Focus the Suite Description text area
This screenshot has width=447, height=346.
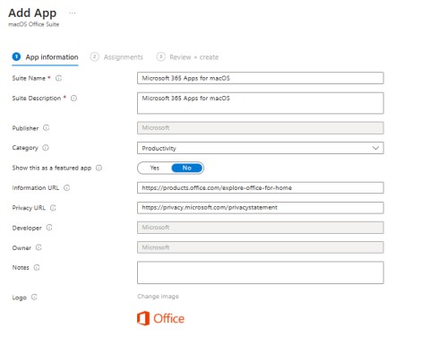261,103
